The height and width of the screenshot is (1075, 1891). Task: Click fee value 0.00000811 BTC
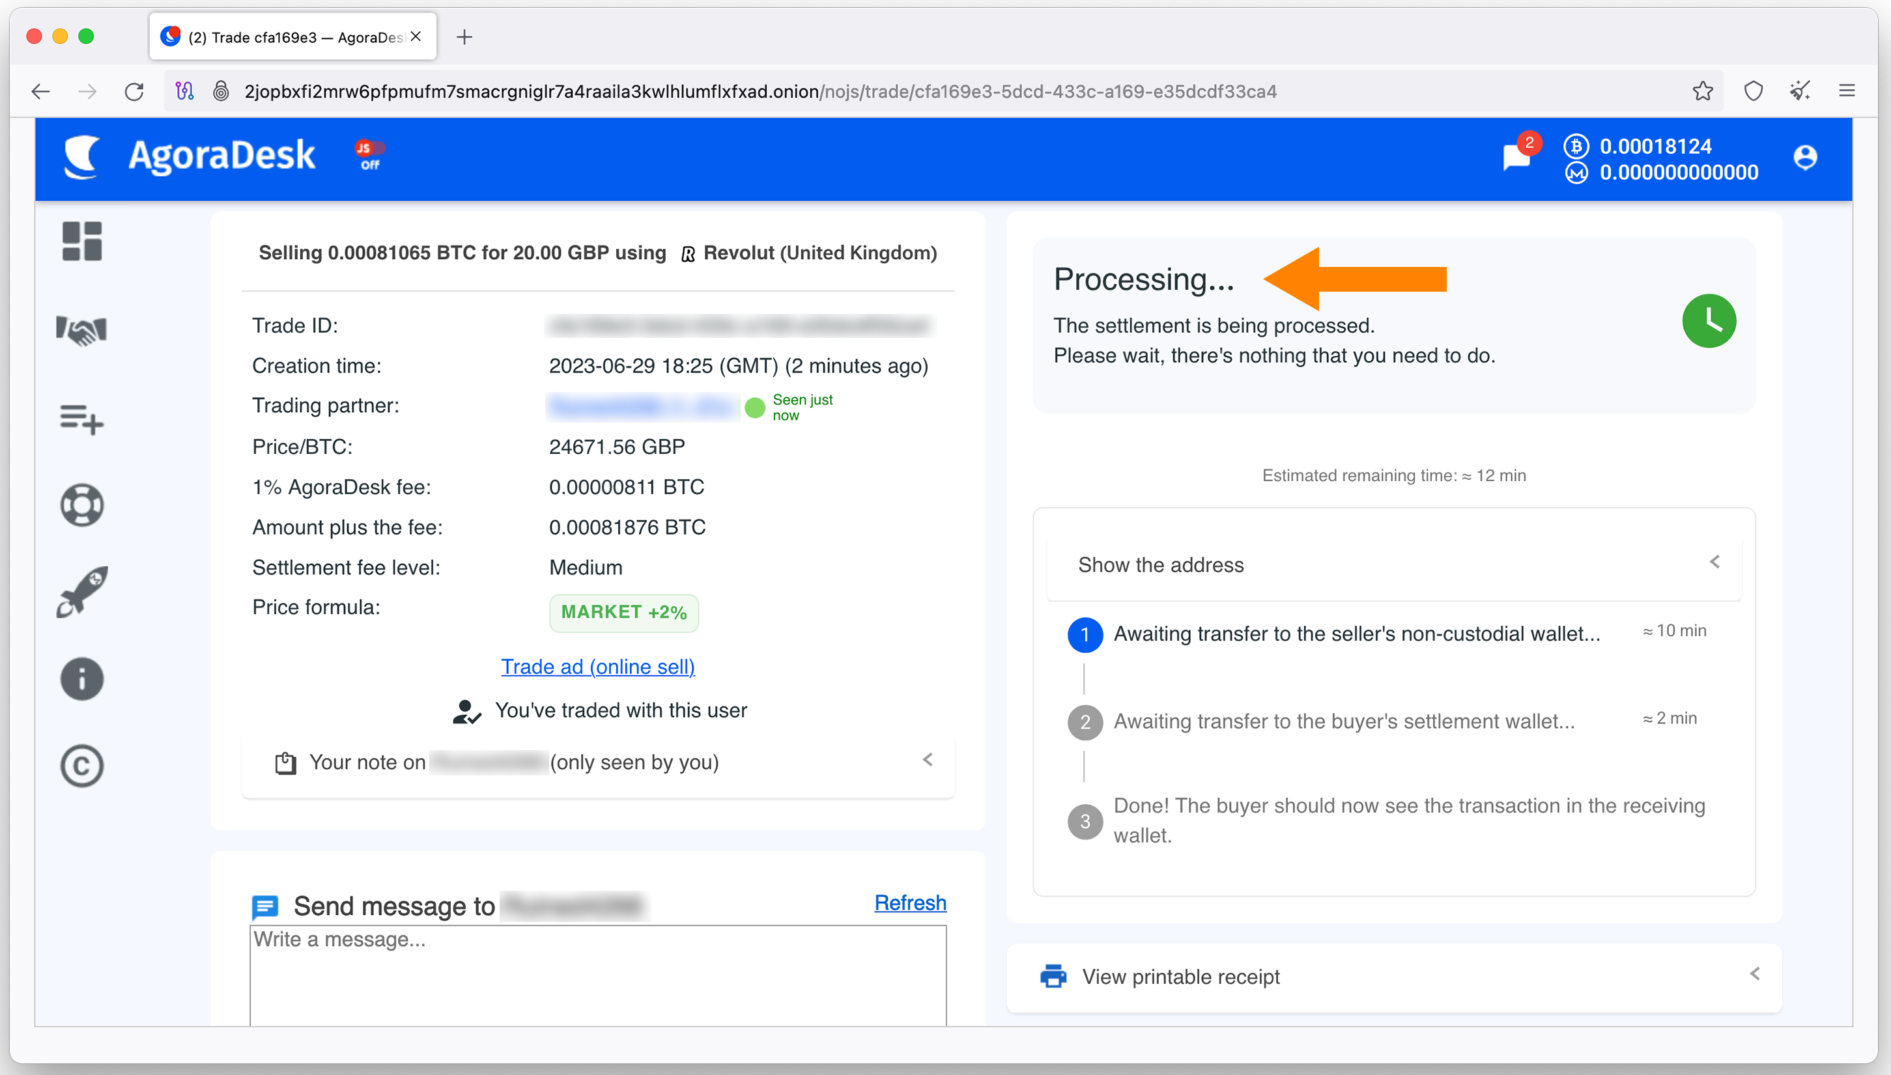point(627,487)
